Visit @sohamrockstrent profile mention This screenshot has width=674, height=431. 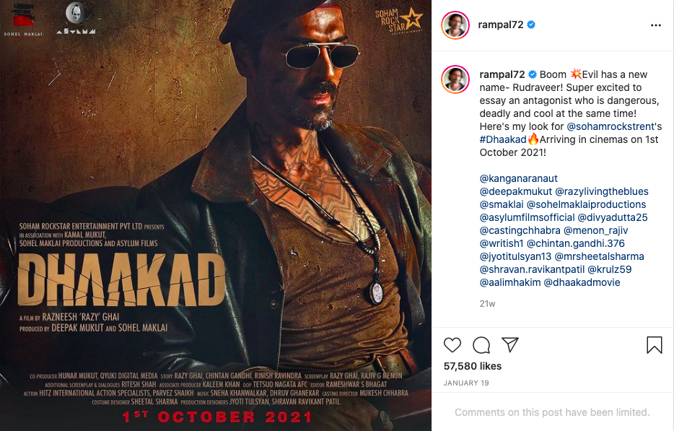[x=610, y=126]
